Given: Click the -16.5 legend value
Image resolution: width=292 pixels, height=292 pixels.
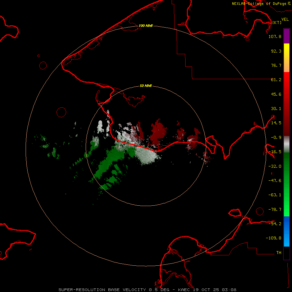Looking at the screenshot, I should tap(275, 152).
